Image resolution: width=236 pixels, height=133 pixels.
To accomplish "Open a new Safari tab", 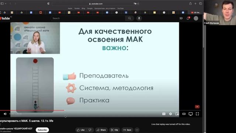I will tap(195, 3).
